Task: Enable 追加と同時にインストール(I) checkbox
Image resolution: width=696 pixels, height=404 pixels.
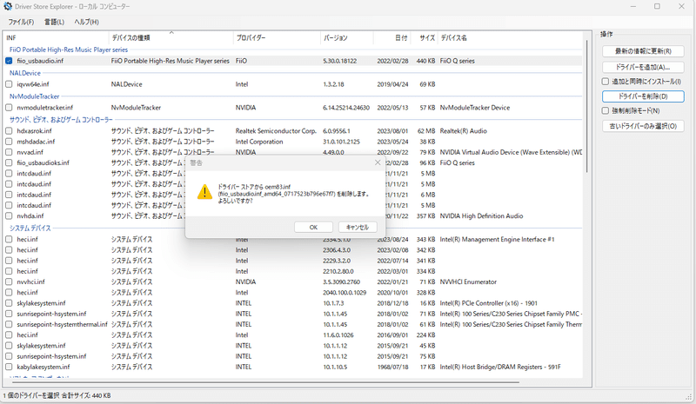Action: (x=606, y=81)
